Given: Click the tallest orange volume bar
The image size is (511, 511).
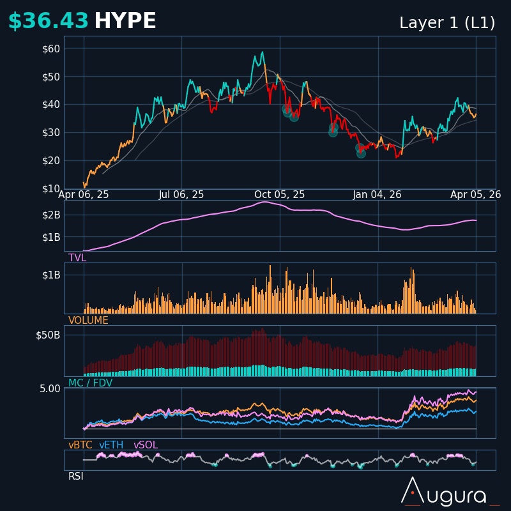Looking at the screenshot, I should (x=270, y=266).
